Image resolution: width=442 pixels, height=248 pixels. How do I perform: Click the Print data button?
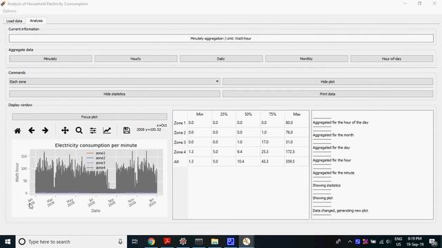coord(328,94)
